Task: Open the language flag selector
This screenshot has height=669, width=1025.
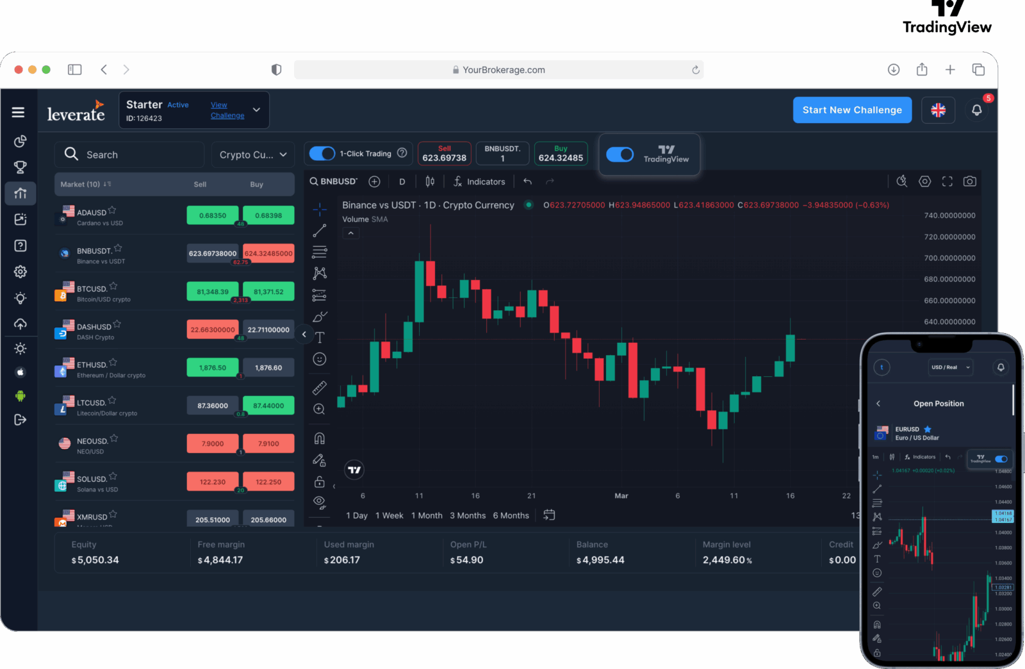Action: [939, 110]
